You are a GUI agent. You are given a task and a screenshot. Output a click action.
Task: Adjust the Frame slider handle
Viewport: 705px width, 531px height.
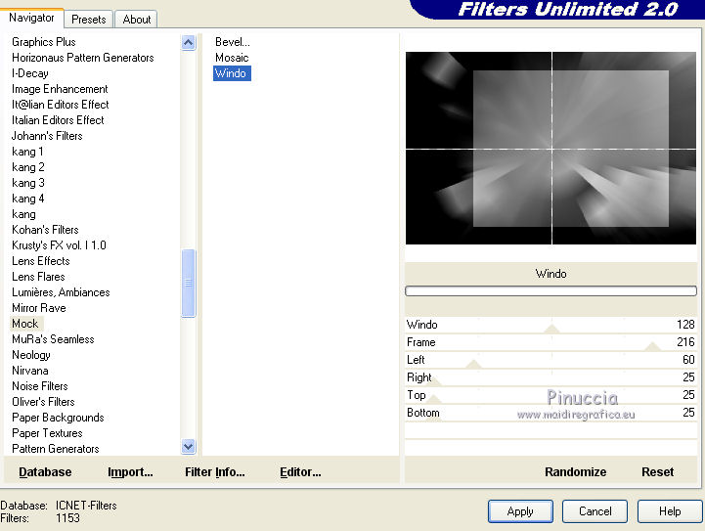coord(652,346)
